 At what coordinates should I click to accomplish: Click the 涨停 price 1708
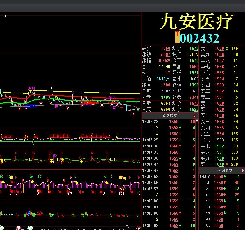[166, 85]
